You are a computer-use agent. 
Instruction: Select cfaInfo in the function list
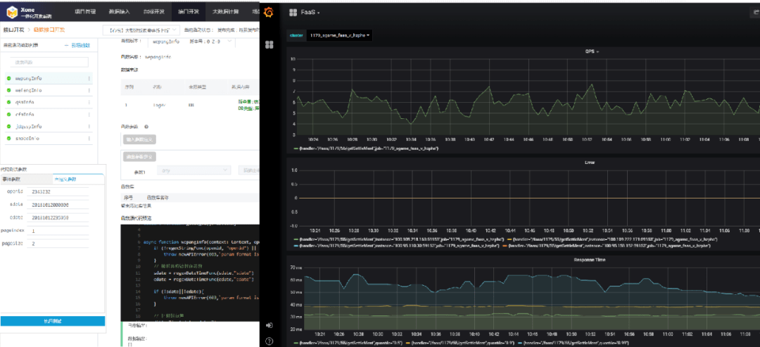tap(25, 114)
